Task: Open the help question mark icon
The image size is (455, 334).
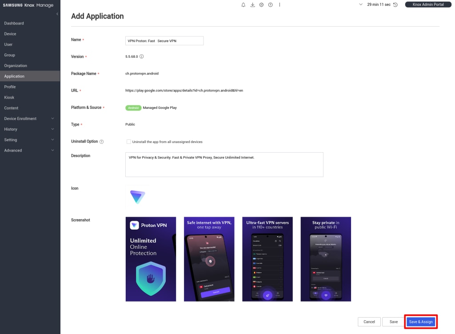Action: (271, 4)
